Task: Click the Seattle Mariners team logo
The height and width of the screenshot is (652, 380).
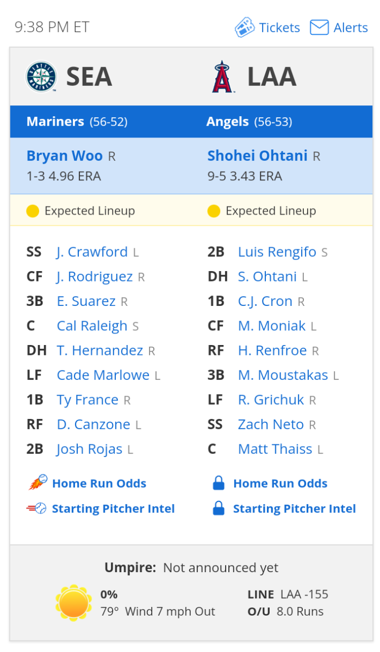Action: click(41, 76)
